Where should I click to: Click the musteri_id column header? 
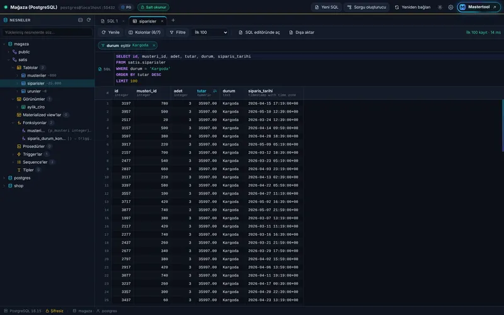tap(152, 93)
